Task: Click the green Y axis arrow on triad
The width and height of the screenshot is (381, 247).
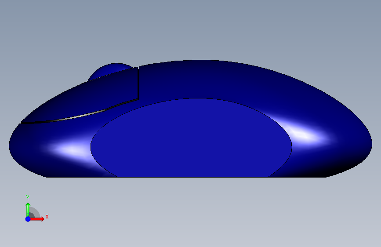Action: (x=28, y=210)
